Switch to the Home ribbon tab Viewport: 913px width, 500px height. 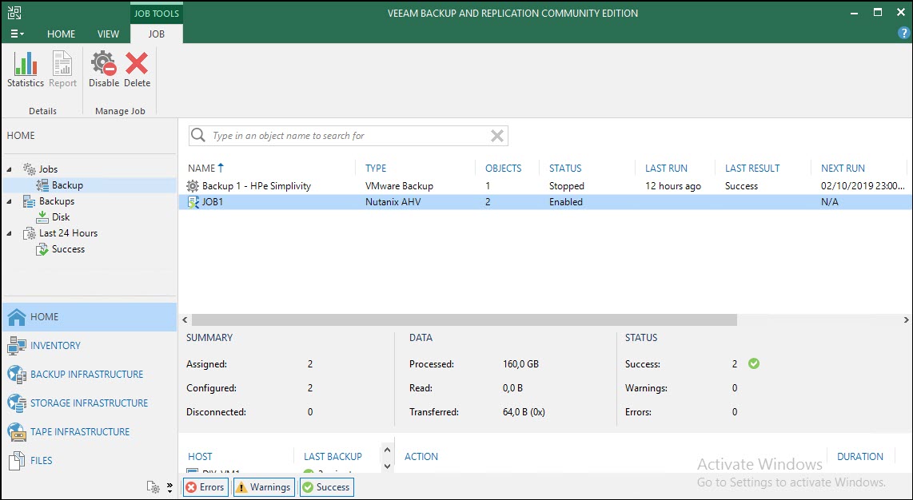click(x=61, y=34)
